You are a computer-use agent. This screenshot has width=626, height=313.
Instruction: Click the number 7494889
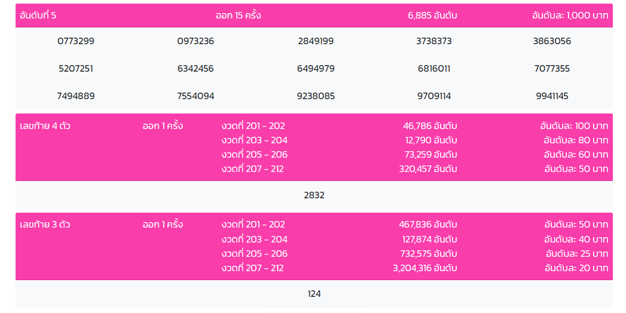click(x=76, y=96)
